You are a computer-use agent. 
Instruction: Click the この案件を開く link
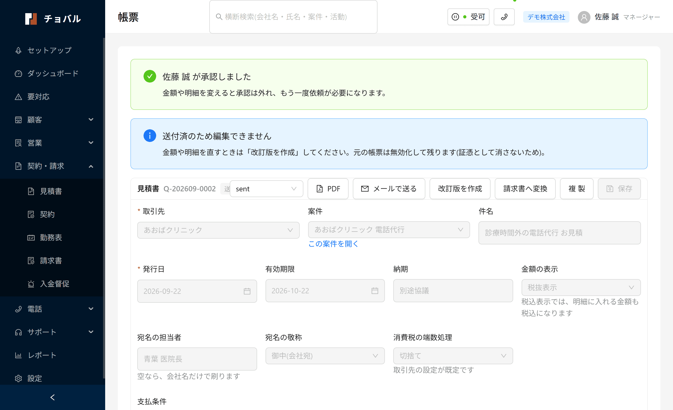(333, 244)
